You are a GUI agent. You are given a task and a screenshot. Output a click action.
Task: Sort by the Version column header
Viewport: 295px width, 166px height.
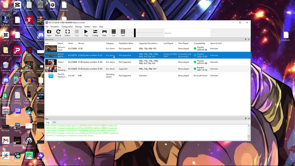pos(81,43)
